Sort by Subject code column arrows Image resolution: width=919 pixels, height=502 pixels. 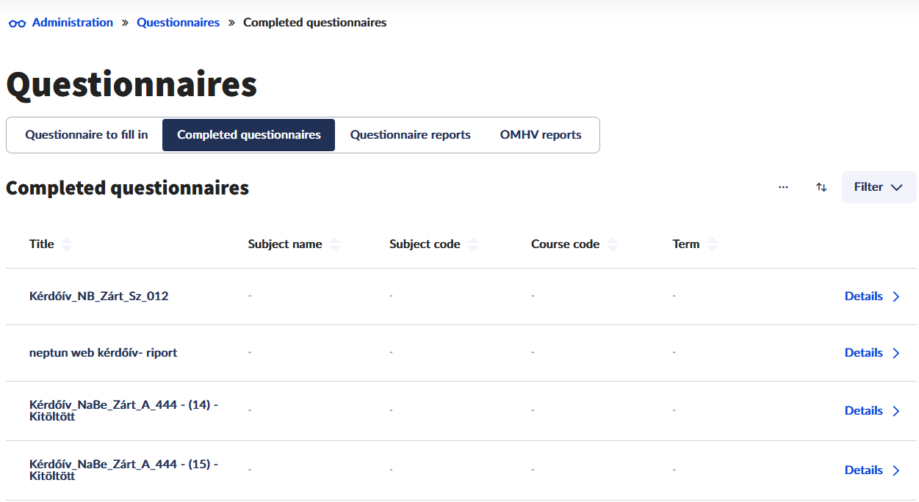tap(473, 244)
